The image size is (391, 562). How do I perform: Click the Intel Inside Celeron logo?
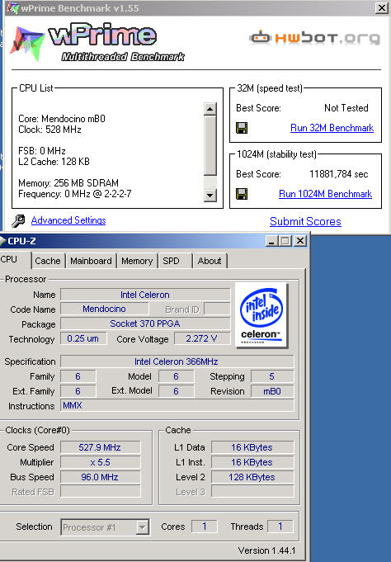pyautogui.click(x=261, y=315)
